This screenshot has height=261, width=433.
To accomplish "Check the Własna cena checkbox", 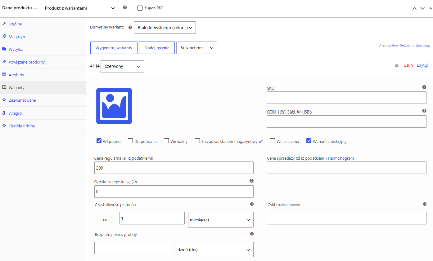I will click(273, 141).
